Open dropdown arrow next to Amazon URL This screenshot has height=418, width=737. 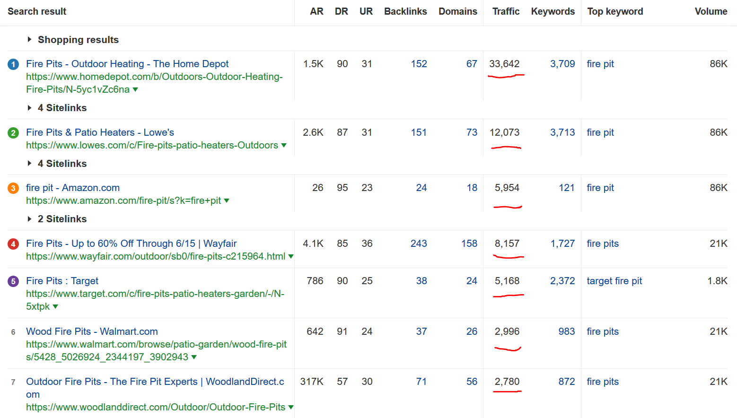227,201
